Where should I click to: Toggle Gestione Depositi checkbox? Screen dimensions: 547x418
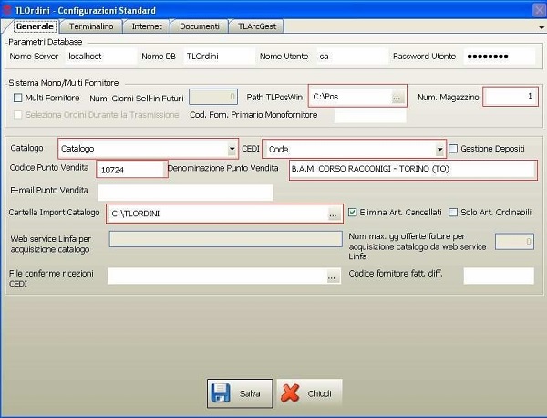click(x=453, y=149)
